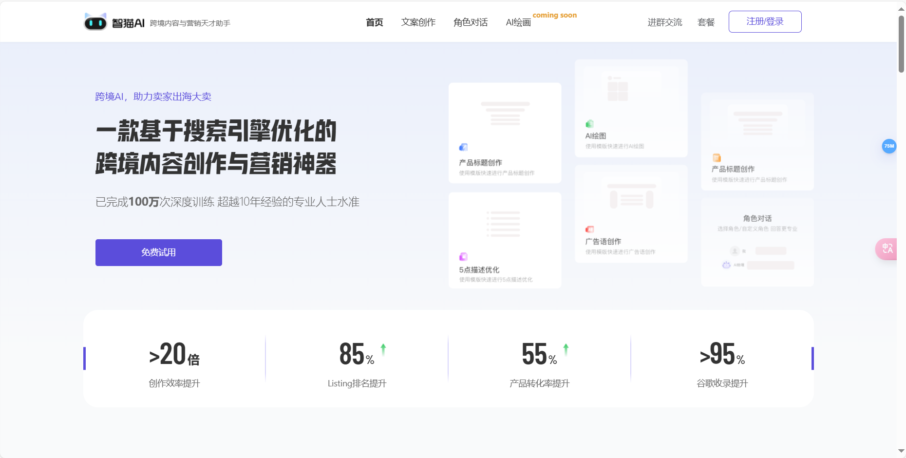Viewport: 906px width, 458px height.
Task: Click the 免费试用 button
Action: (158, 252)
